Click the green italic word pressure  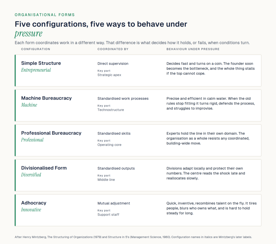pyautogui.click(x=29, y=34)
